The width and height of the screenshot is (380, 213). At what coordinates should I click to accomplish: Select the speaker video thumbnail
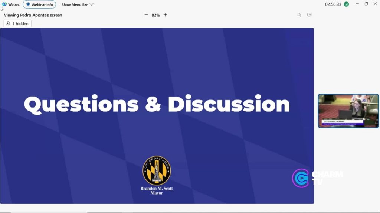tap(348, 111)
